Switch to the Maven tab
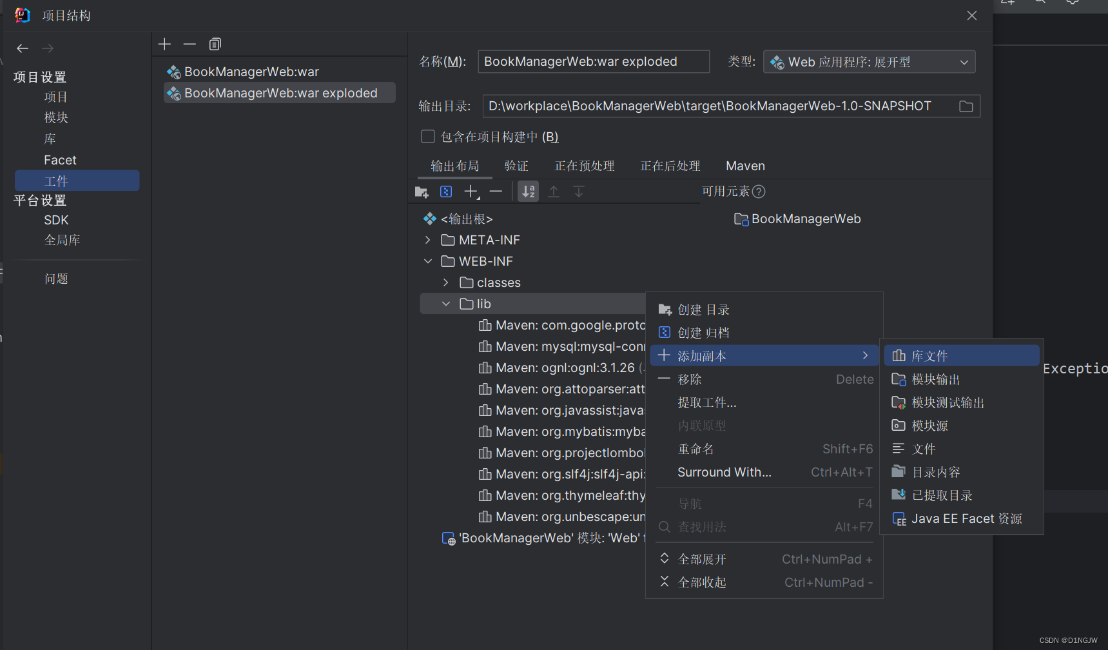This screenshot has height=650, width=1108. (745, 166)
